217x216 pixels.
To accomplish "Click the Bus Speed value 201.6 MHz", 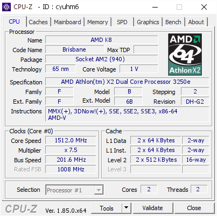I will (x=71, y=160).
